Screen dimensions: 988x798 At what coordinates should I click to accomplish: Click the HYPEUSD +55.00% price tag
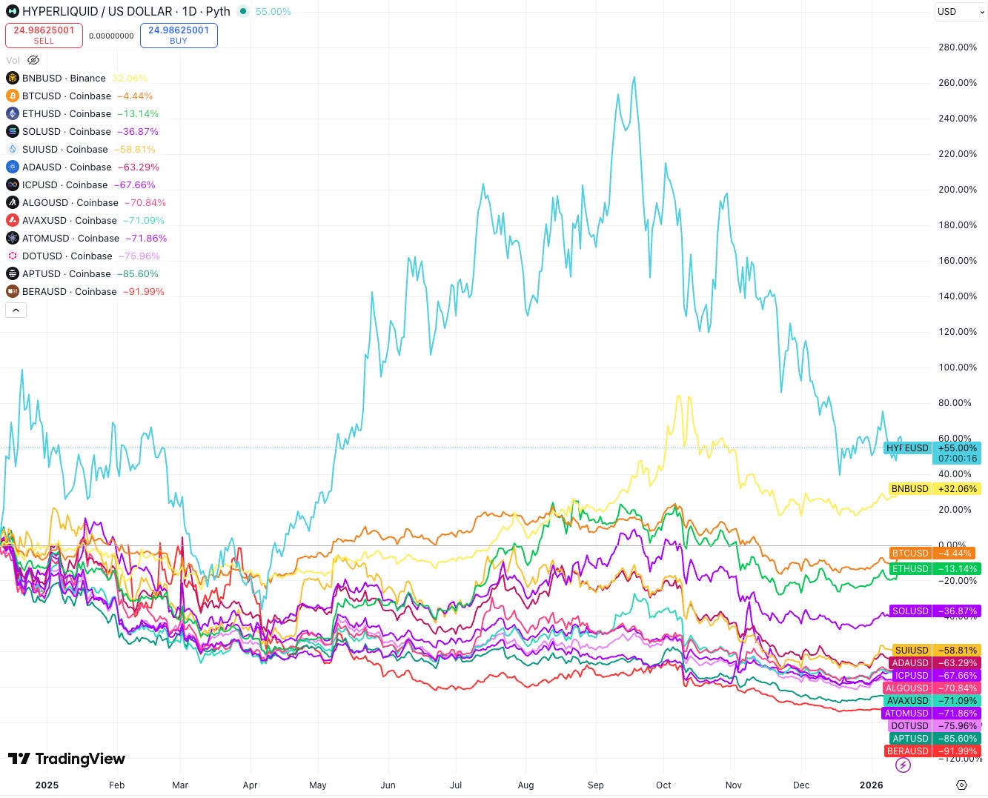(932, 453)
